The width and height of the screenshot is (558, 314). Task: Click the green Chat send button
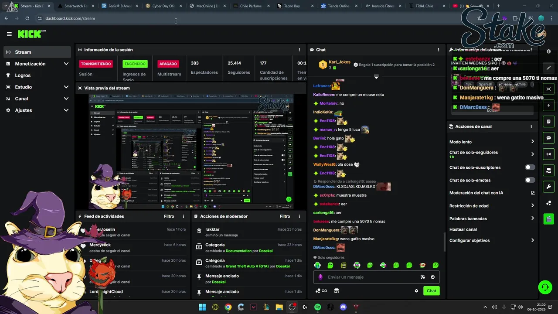pos(431,291)
